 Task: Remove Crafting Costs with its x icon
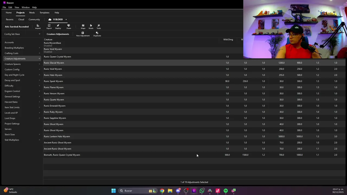point(39,53)
